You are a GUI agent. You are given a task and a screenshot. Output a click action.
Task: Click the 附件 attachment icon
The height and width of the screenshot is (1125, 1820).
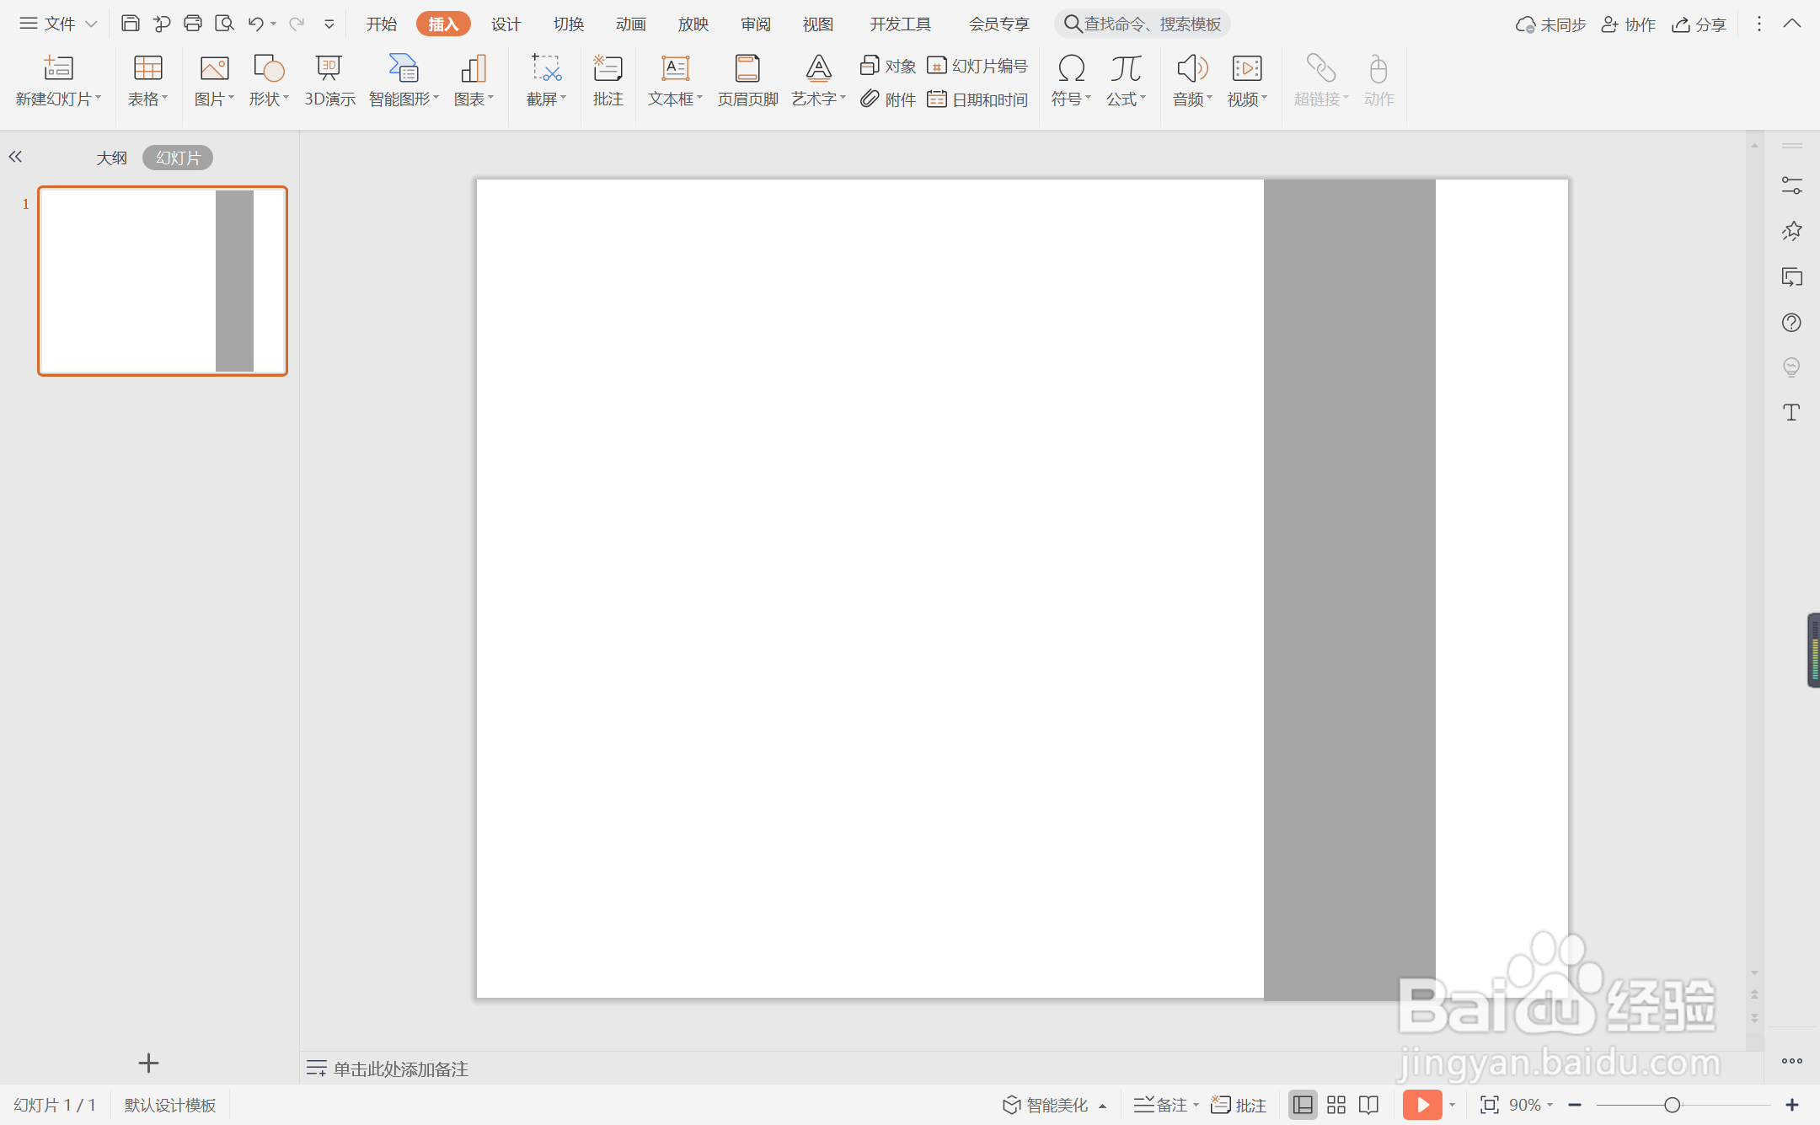tap(888, 99)
